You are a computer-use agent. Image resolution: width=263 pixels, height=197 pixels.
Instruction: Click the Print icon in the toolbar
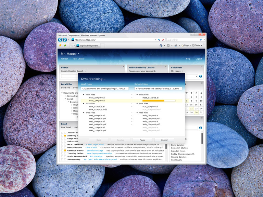[x=176, y=45]
